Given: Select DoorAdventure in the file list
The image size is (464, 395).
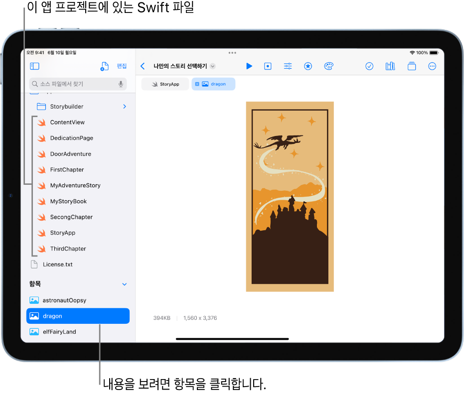Looking at the screenshot, I should coord(78,154).
